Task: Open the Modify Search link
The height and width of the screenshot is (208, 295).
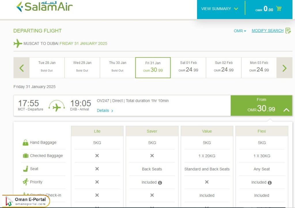Action: [x=267, y=30]
